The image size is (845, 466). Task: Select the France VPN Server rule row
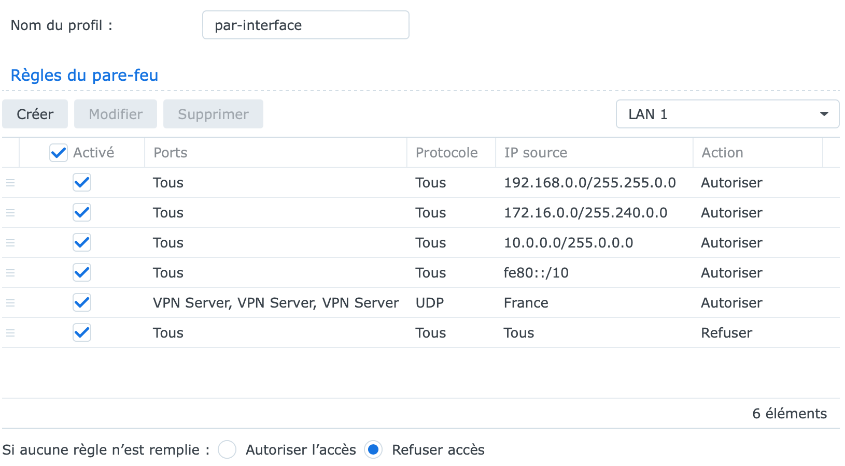[x=526, y=303]
